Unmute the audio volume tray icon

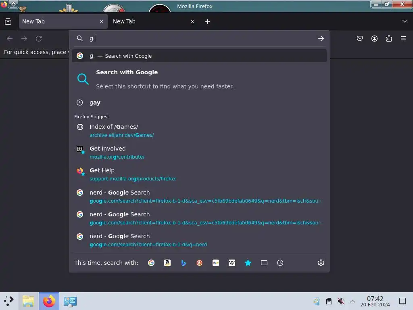pos(341,301)
